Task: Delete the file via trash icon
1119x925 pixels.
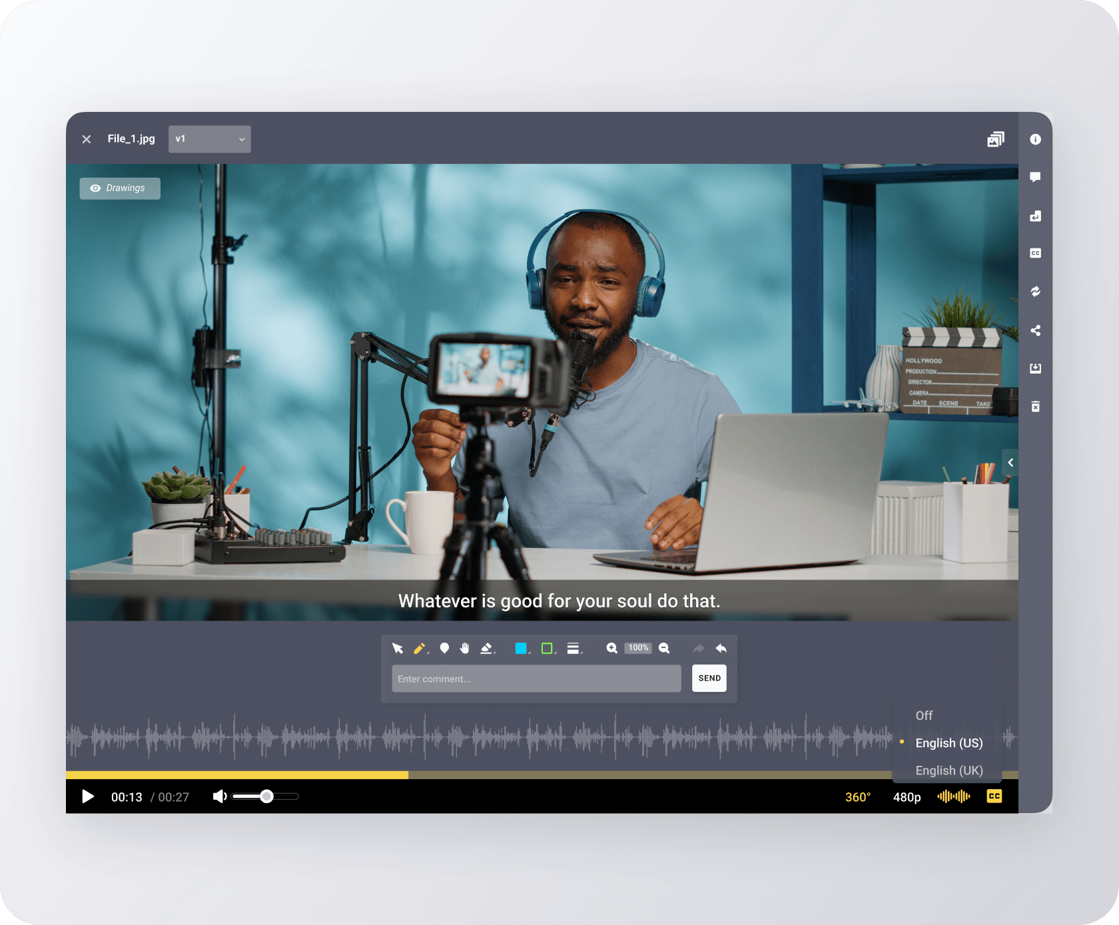Action: pyautogui.click(x=1035, y=406)
